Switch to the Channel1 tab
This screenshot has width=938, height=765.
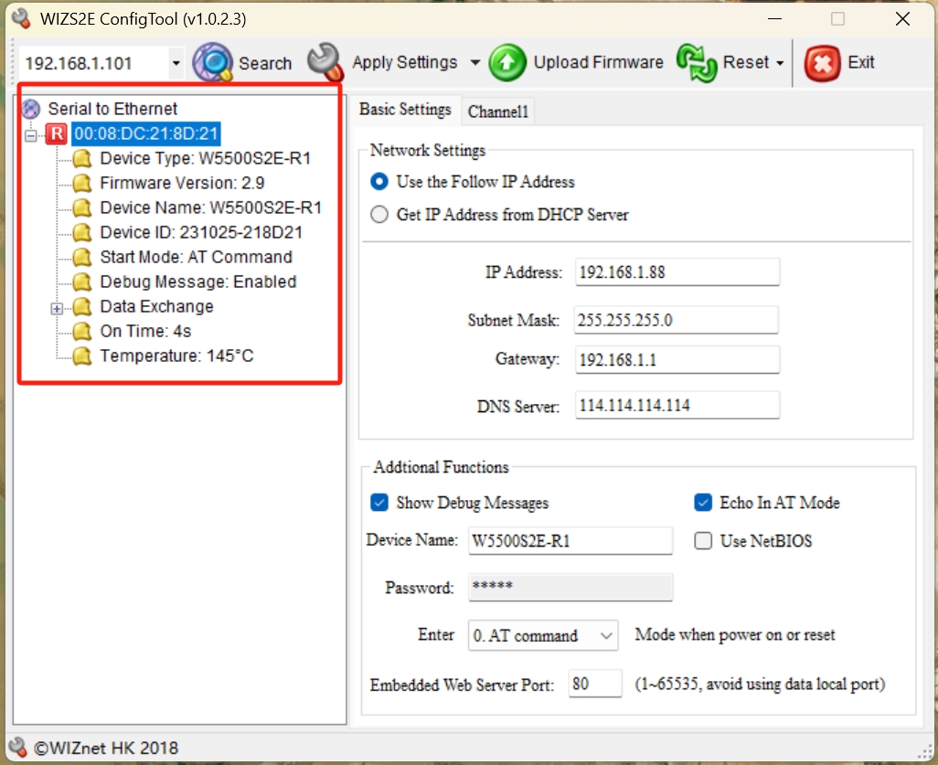point(497,112)
